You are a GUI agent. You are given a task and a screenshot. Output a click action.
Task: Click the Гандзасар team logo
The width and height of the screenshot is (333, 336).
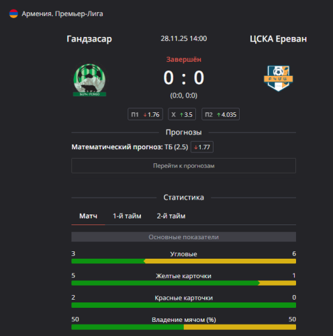tap(89, 80)
